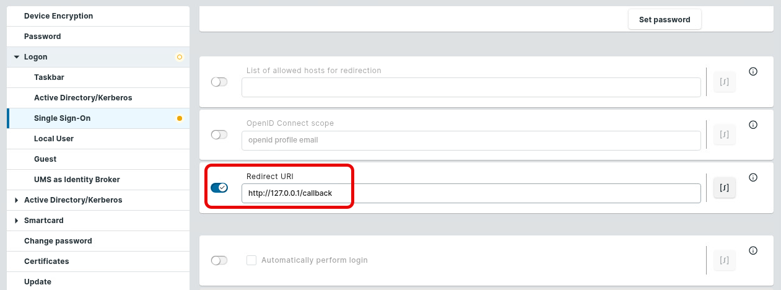
Task: Click the Set password button
Action: coord(665,19)
